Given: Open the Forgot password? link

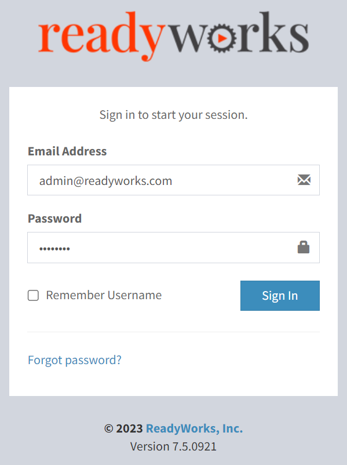Looking at the screenshot, I should point(75,360).
